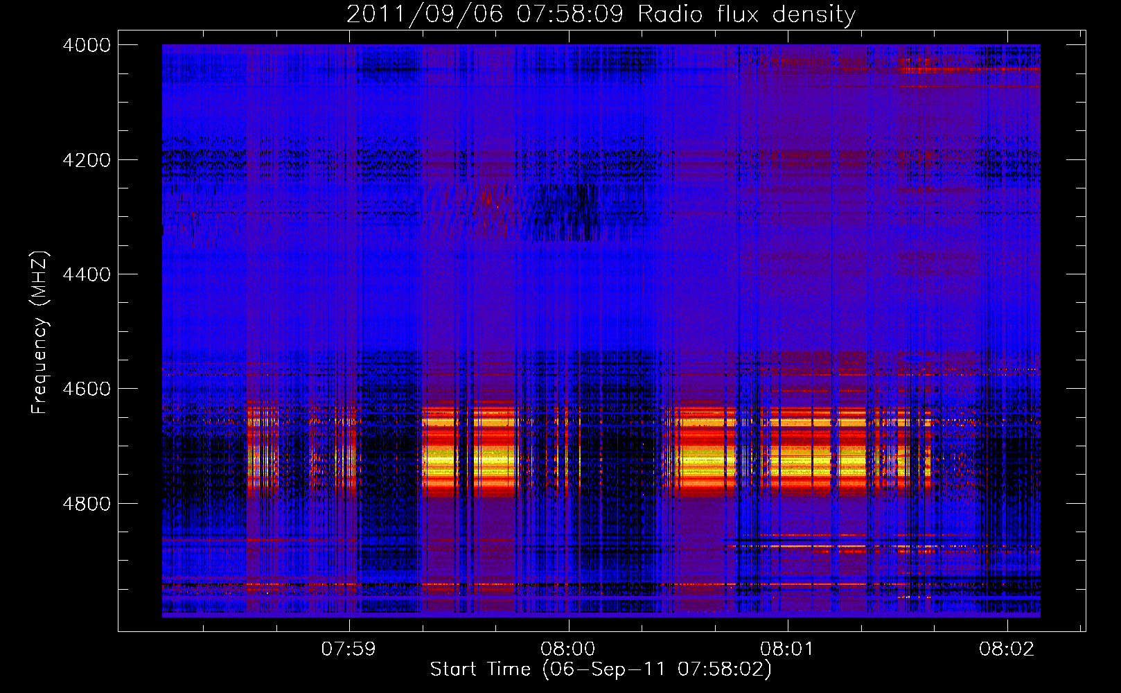Click the 4800 frequency axis label

pos(87,504)
